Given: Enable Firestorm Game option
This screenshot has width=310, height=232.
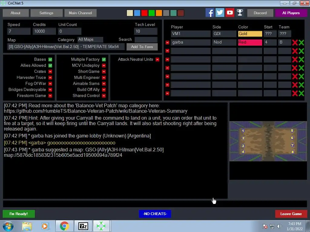Looking at the screenshot, I should tap(50, 96).
